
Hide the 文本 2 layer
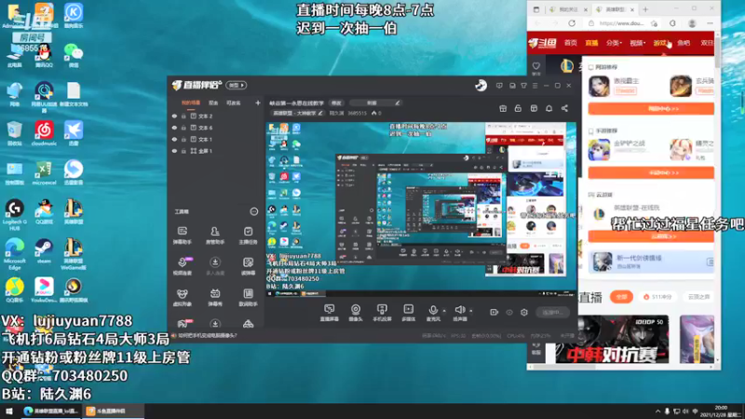point(174,115)
